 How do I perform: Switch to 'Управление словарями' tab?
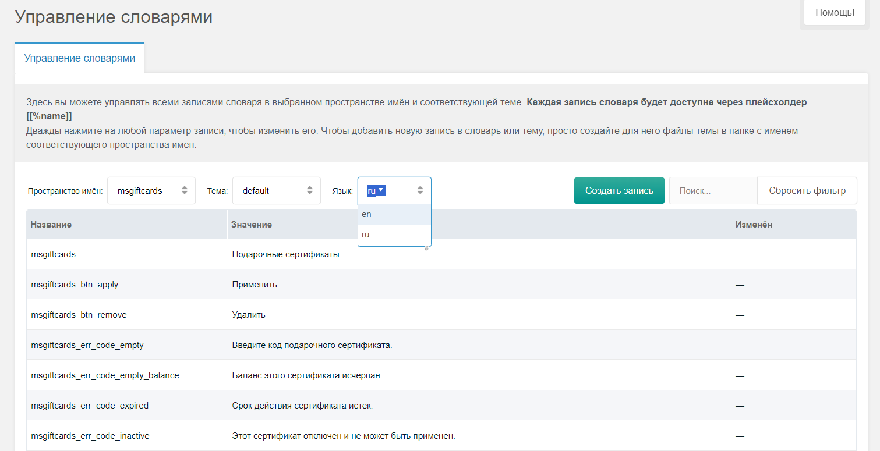pyautogui.click(x=80, y=58)
